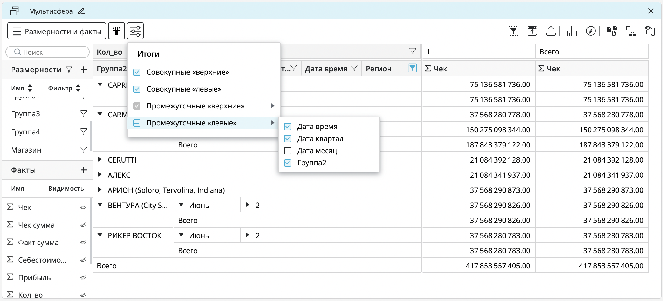This screenshot has height=301, width=663.
Task: Click the active filter icon on Регион column
Action: tap(412, 68)
